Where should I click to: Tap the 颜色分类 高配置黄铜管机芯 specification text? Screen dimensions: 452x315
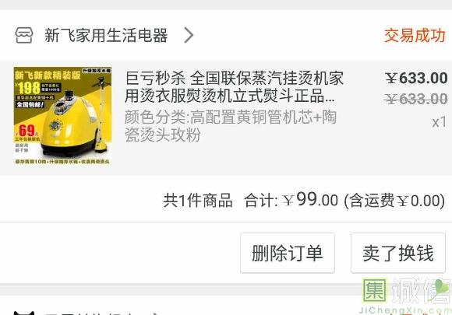point(231,126)
